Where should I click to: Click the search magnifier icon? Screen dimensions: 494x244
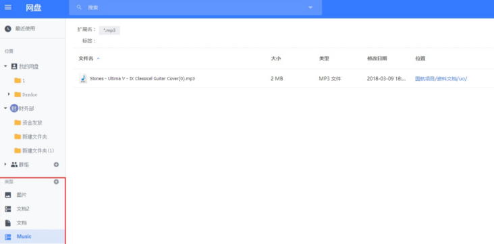(x=79, y=7)
